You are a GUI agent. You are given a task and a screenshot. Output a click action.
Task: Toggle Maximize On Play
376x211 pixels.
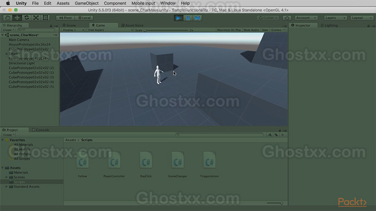pos(229,30)
